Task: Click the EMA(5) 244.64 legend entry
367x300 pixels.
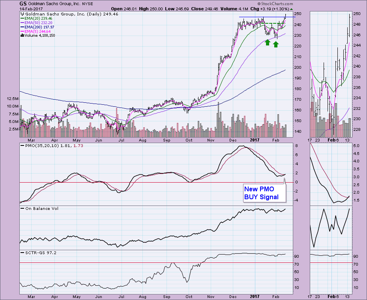Action: (x=36, y=31)
